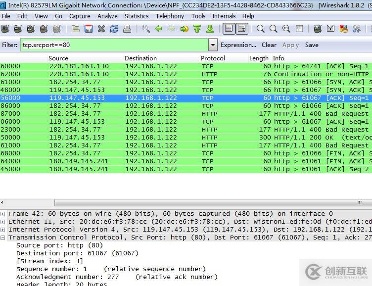Screen dimensions: 372x286
Task: Open the filter history dropdown arrow
Action: (x=213, y=45)
